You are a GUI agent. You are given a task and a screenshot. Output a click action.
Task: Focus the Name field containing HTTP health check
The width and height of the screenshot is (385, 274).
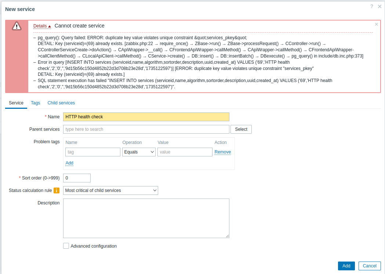point(146,117)
